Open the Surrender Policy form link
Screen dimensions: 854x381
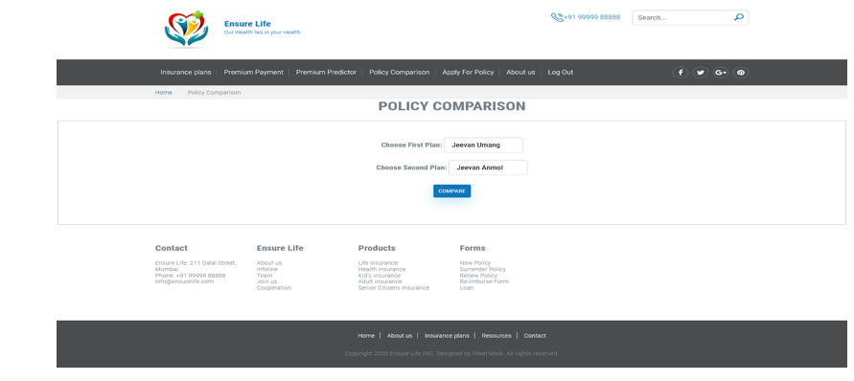coord(482,269)
